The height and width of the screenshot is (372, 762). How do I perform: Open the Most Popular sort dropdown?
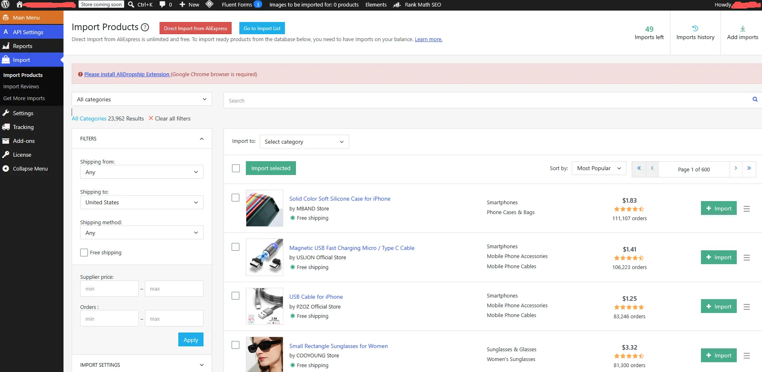[x=599, y=168]
